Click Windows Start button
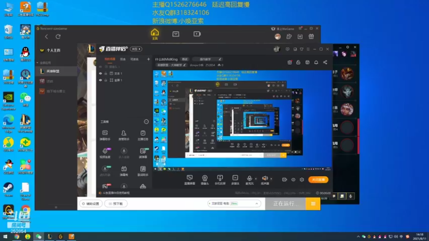This screenshot has height=241, width=429. [5, 237]
